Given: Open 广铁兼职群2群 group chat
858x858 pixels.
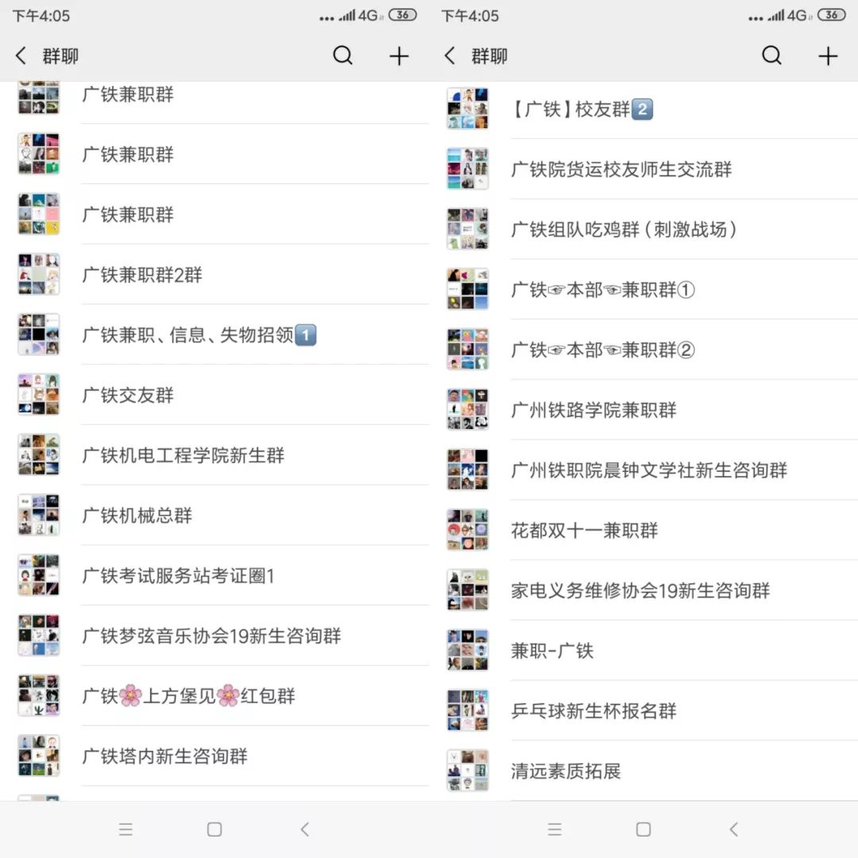Looking at the screenshot, I should [214, 274].
